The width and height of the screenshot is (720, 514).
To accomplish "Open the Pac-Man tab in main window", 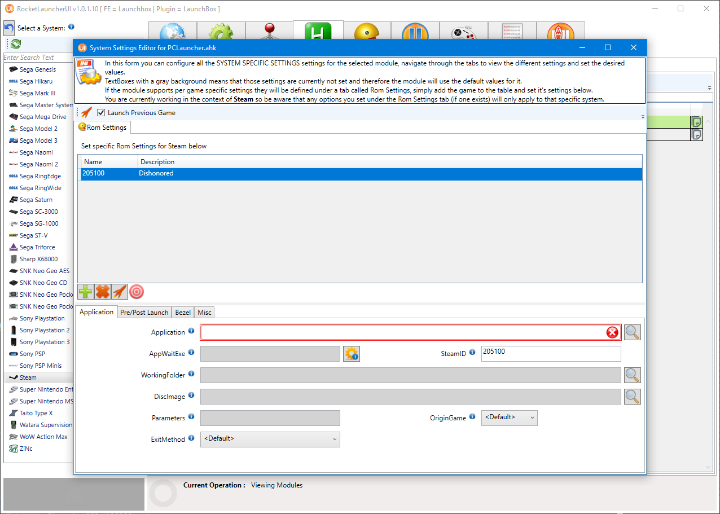I will [367, 32].
